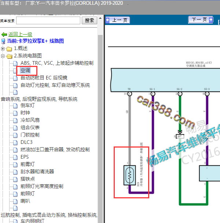
Task: Click the green back arrow icon
Action: [x=4, y=35]
